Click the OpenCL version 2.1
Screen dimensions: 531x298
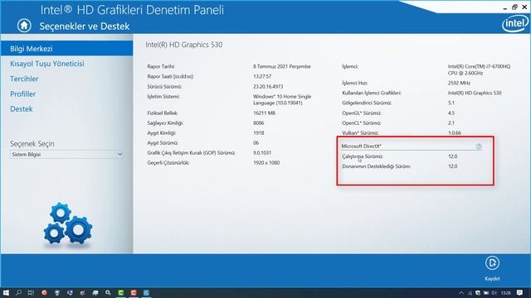[451, 123]
